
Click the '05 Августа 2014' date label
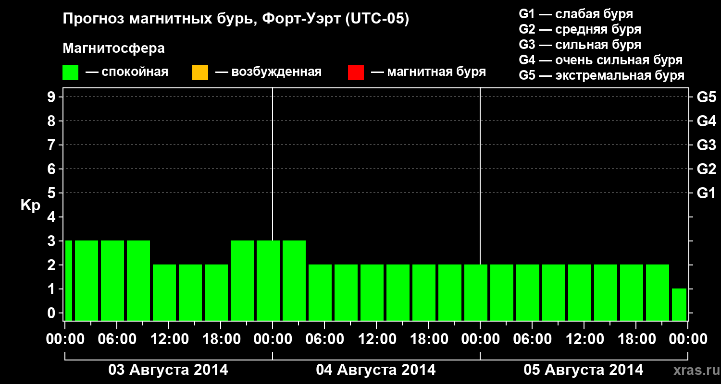[584, 370]
